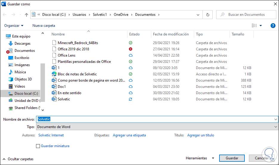Expand the Nombre de archivo dropdown arrow
The width and height of the screenshot is (279, 165).
pyautogui.click(x=276, y=119)
